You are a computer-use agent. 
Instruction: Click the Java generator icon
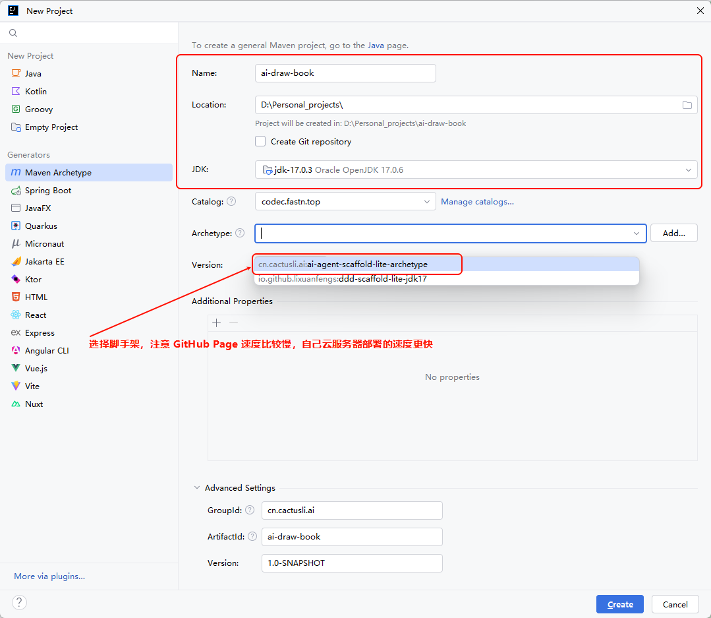tap(16, 73)
